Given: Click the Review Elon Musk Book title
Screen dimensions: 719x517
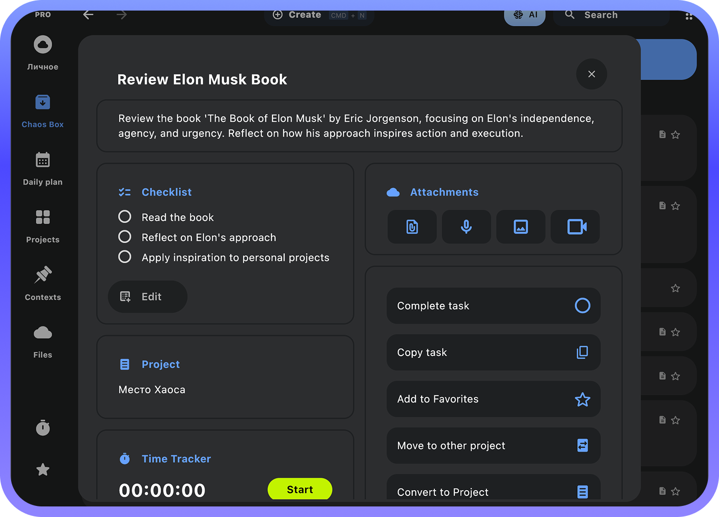Looking at the screenshot, I should [x=202, y=80].
